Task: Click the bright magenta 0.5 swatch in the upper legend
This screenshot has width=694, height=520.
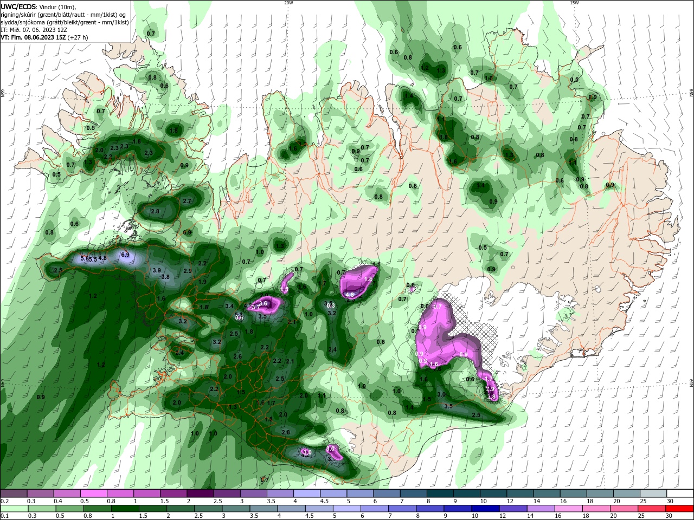Action: point(93,493)
